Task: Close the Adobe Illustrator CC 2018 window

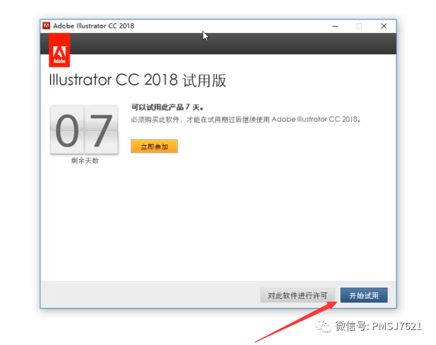Action: point(384,26)
